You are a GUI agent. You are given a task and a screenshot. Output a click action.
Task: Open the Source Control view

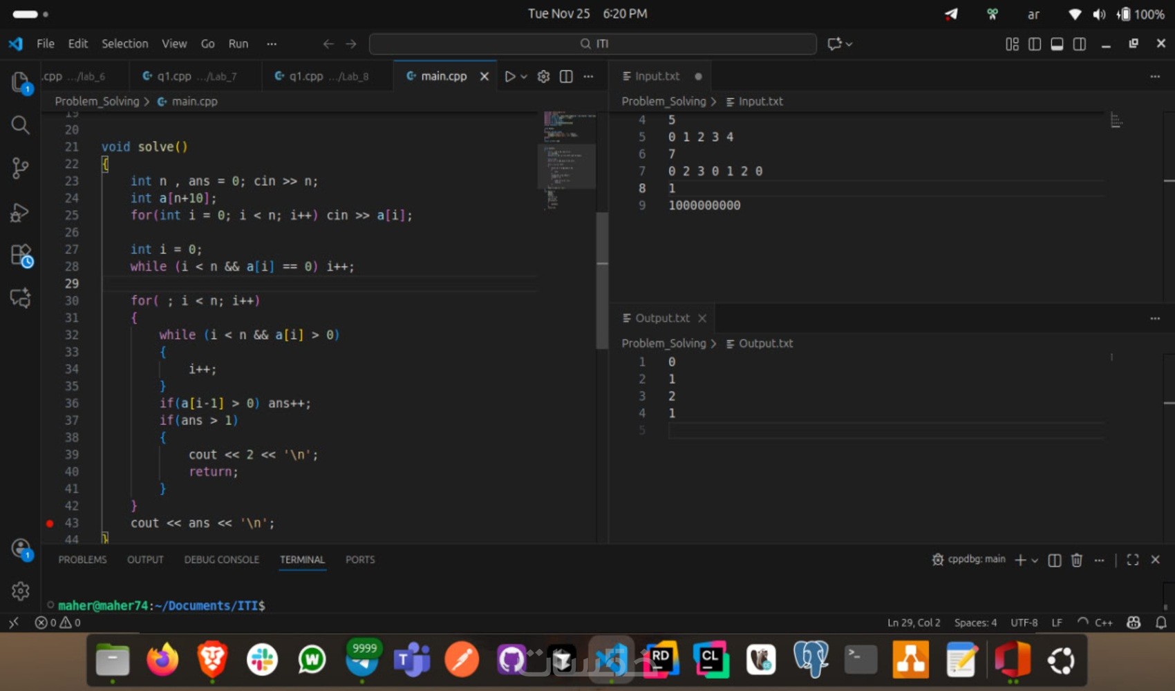[20, 168]
